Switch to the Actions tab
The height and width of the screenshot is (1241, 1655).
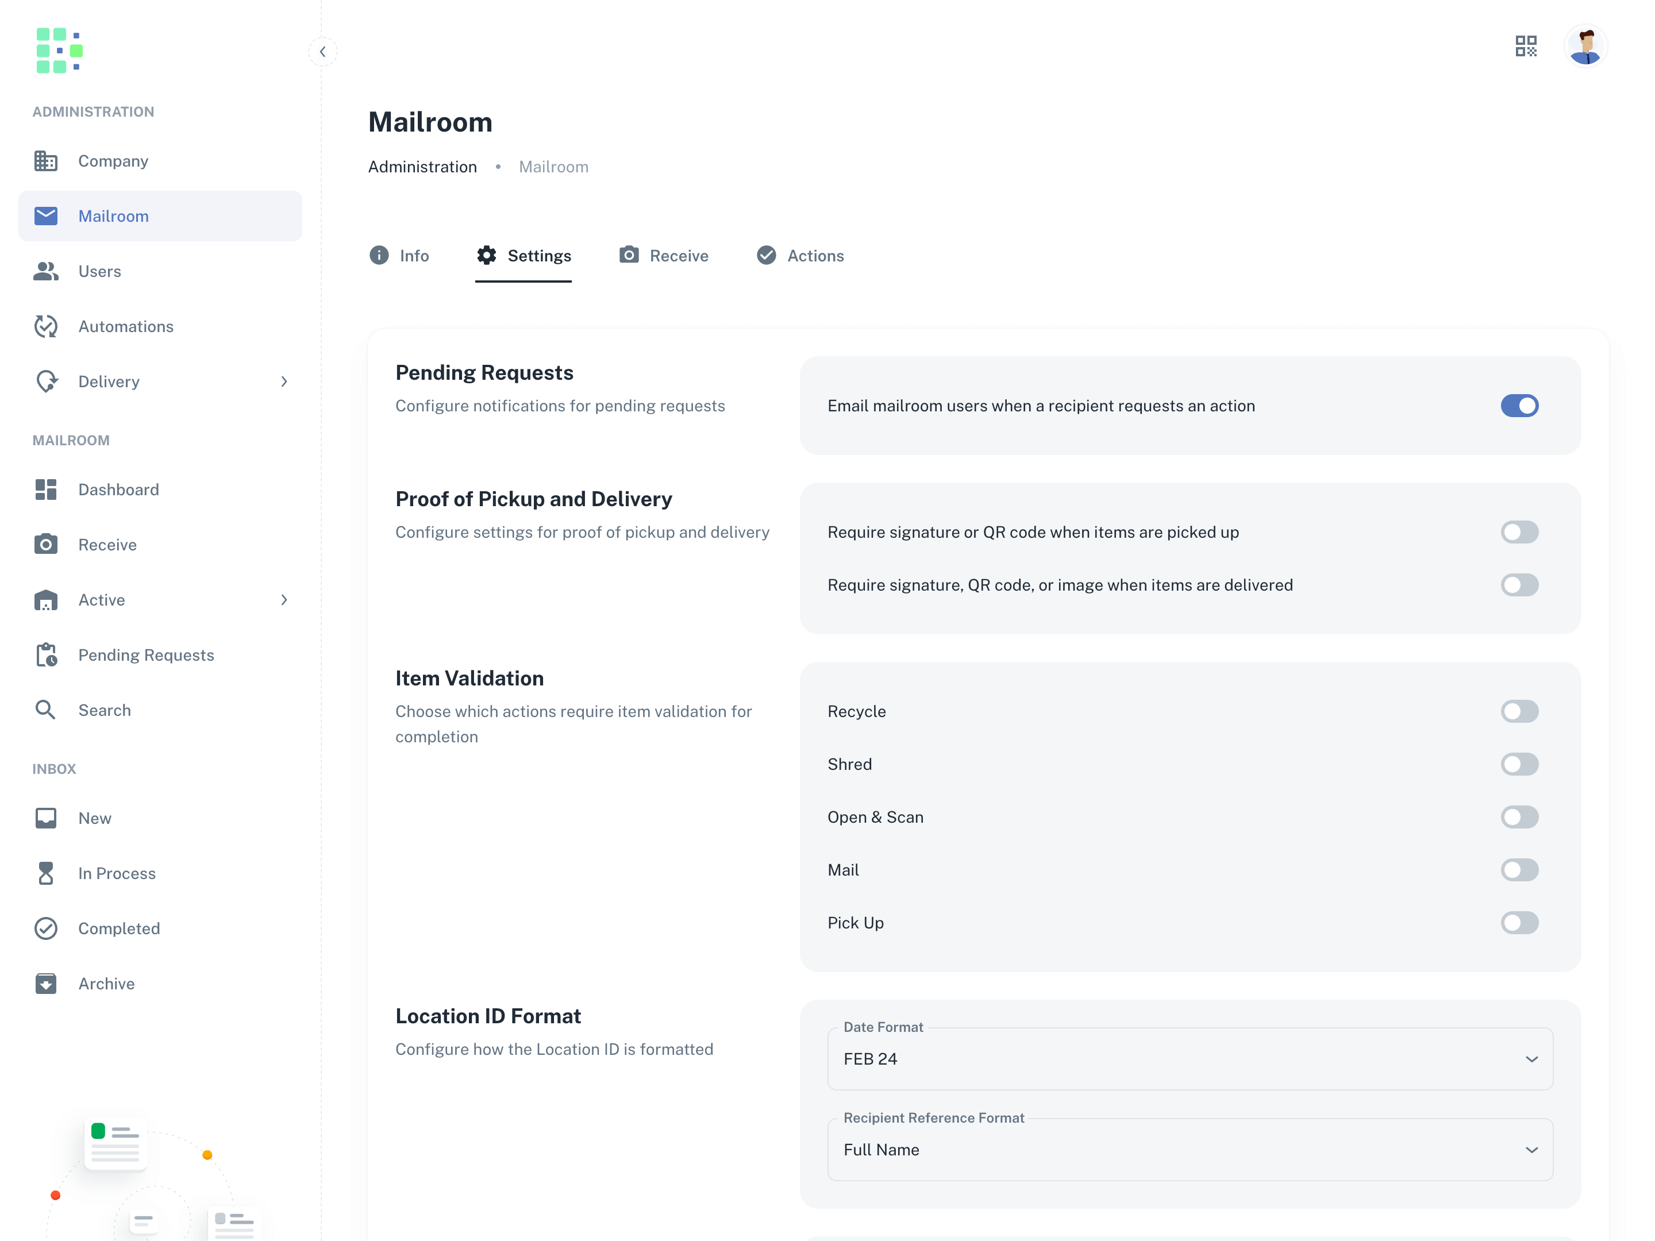tap(800, 256)
